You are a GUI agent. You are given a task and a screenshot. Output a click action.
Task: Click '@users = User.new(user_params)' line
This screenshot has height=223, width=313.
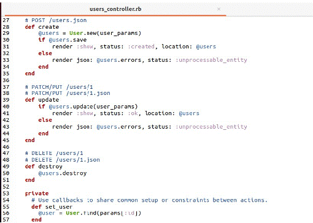(90, 33)
